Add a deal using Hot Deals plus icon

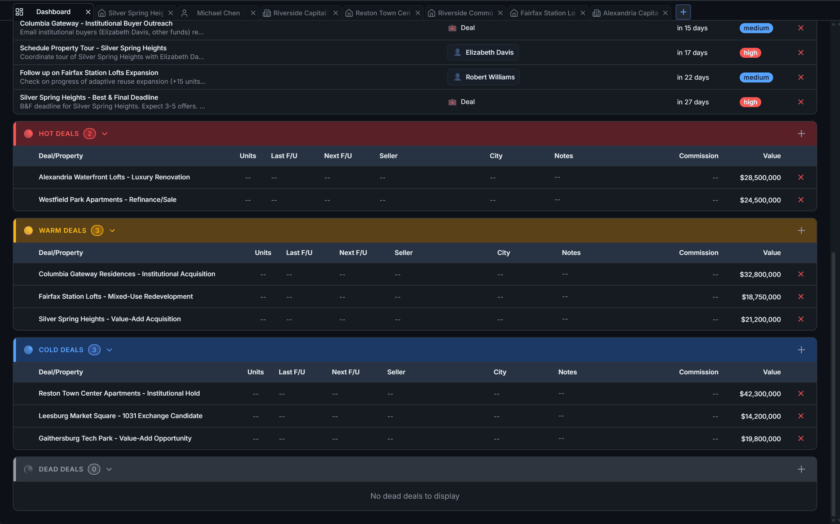click(801, 134)
